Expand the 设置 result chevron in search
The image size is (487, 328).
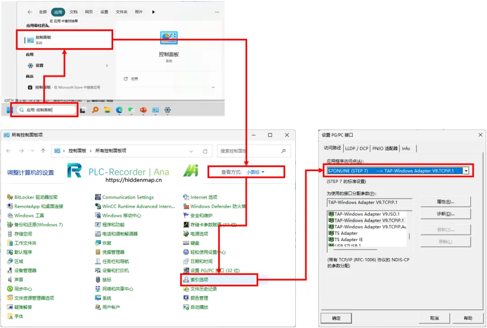pyautogui.click(x=107, y=65)
